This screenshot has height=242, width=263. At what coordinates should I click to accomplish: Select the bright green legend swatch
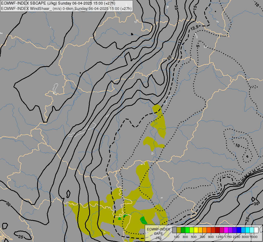pos(187,230)
